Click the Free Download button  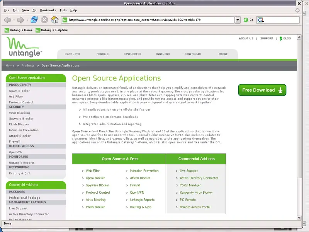[x=262, y=90]
